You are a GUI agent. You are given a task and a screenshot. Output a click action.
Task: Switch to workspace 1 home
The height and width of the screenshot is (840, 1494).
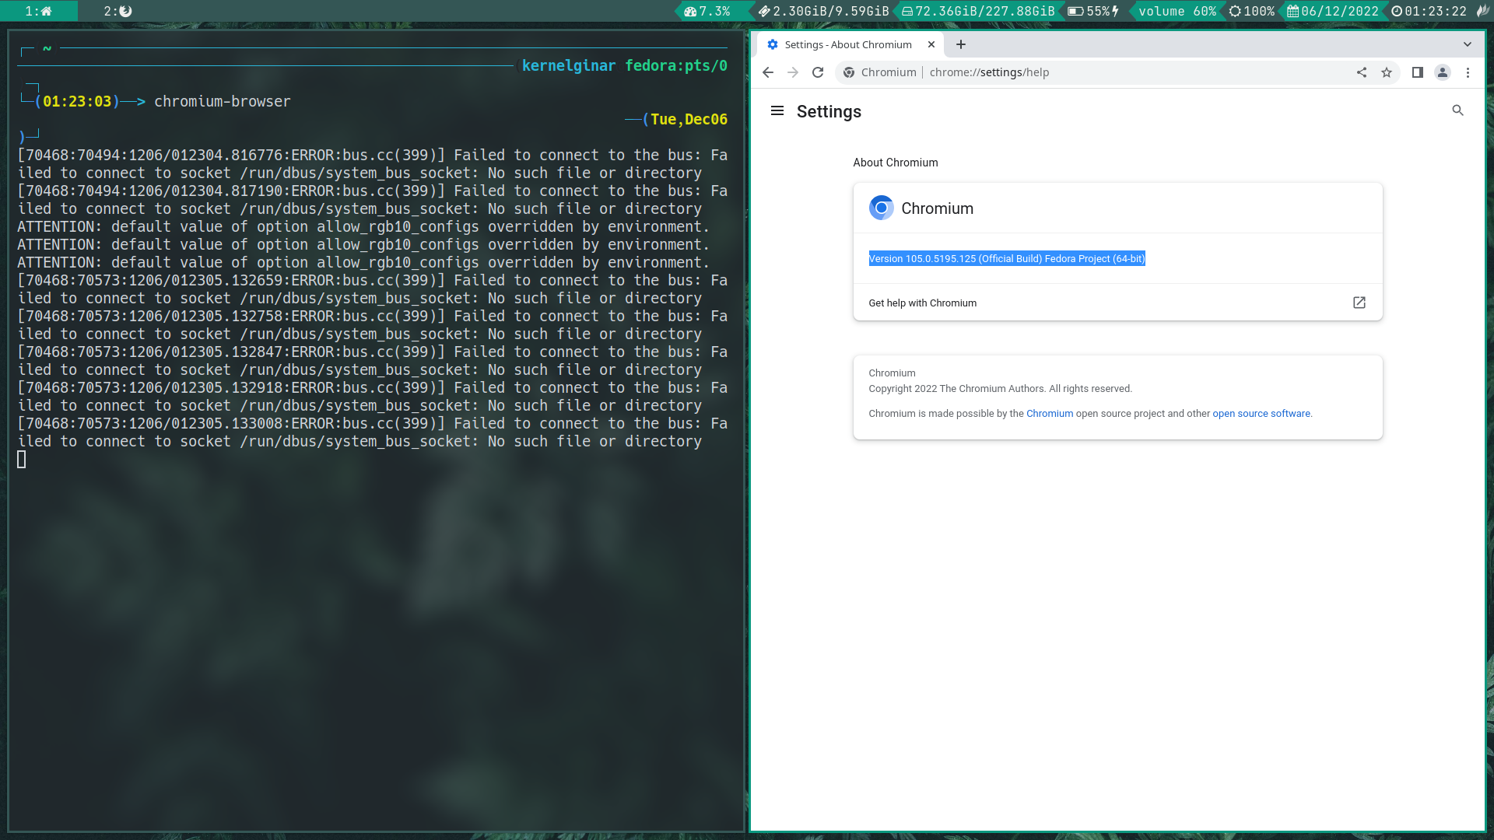38,11
